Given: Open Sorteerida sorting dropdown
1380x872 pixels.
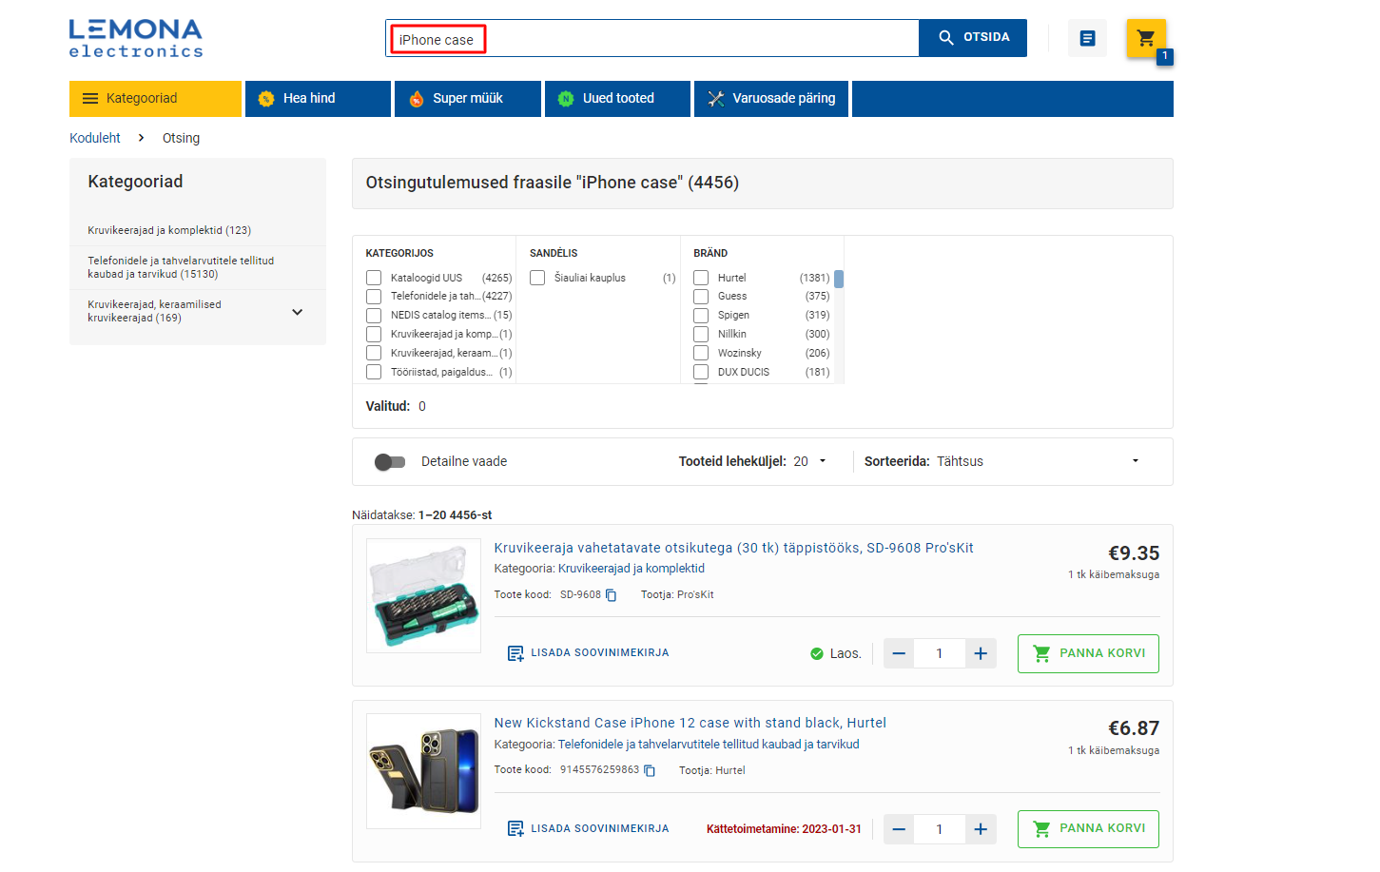Looking at the screenshot, I should pyautogui.click(x=1038, y=461).
